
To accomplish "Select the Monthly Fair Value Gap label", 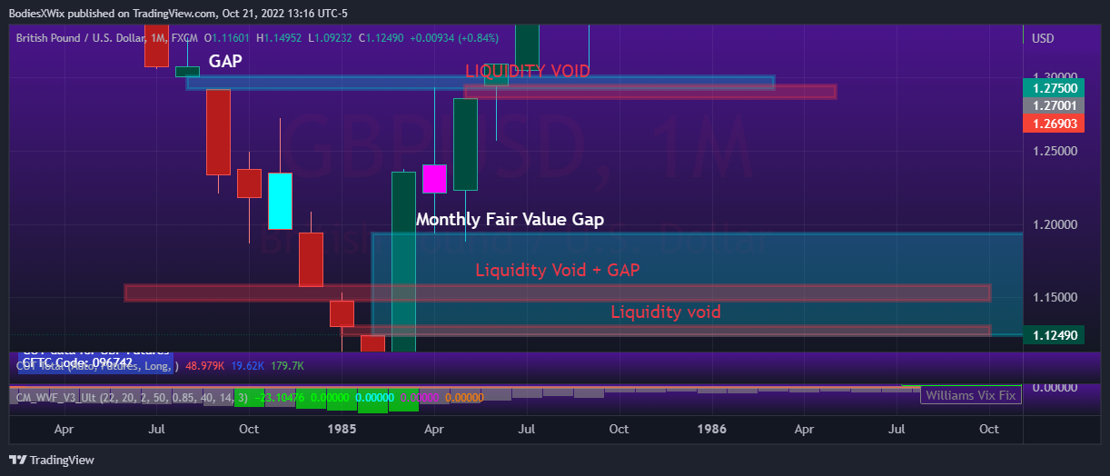I will click(x=510, y=219).
